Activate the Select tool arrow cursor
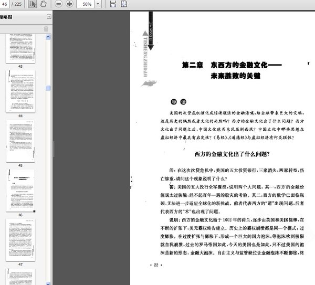Screen dimensions: 315x285 point(32,4)
